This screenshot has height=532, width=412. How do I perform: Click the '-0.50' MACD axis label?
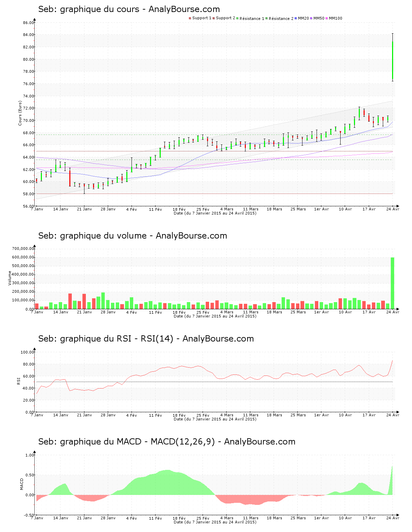(29, 515)
